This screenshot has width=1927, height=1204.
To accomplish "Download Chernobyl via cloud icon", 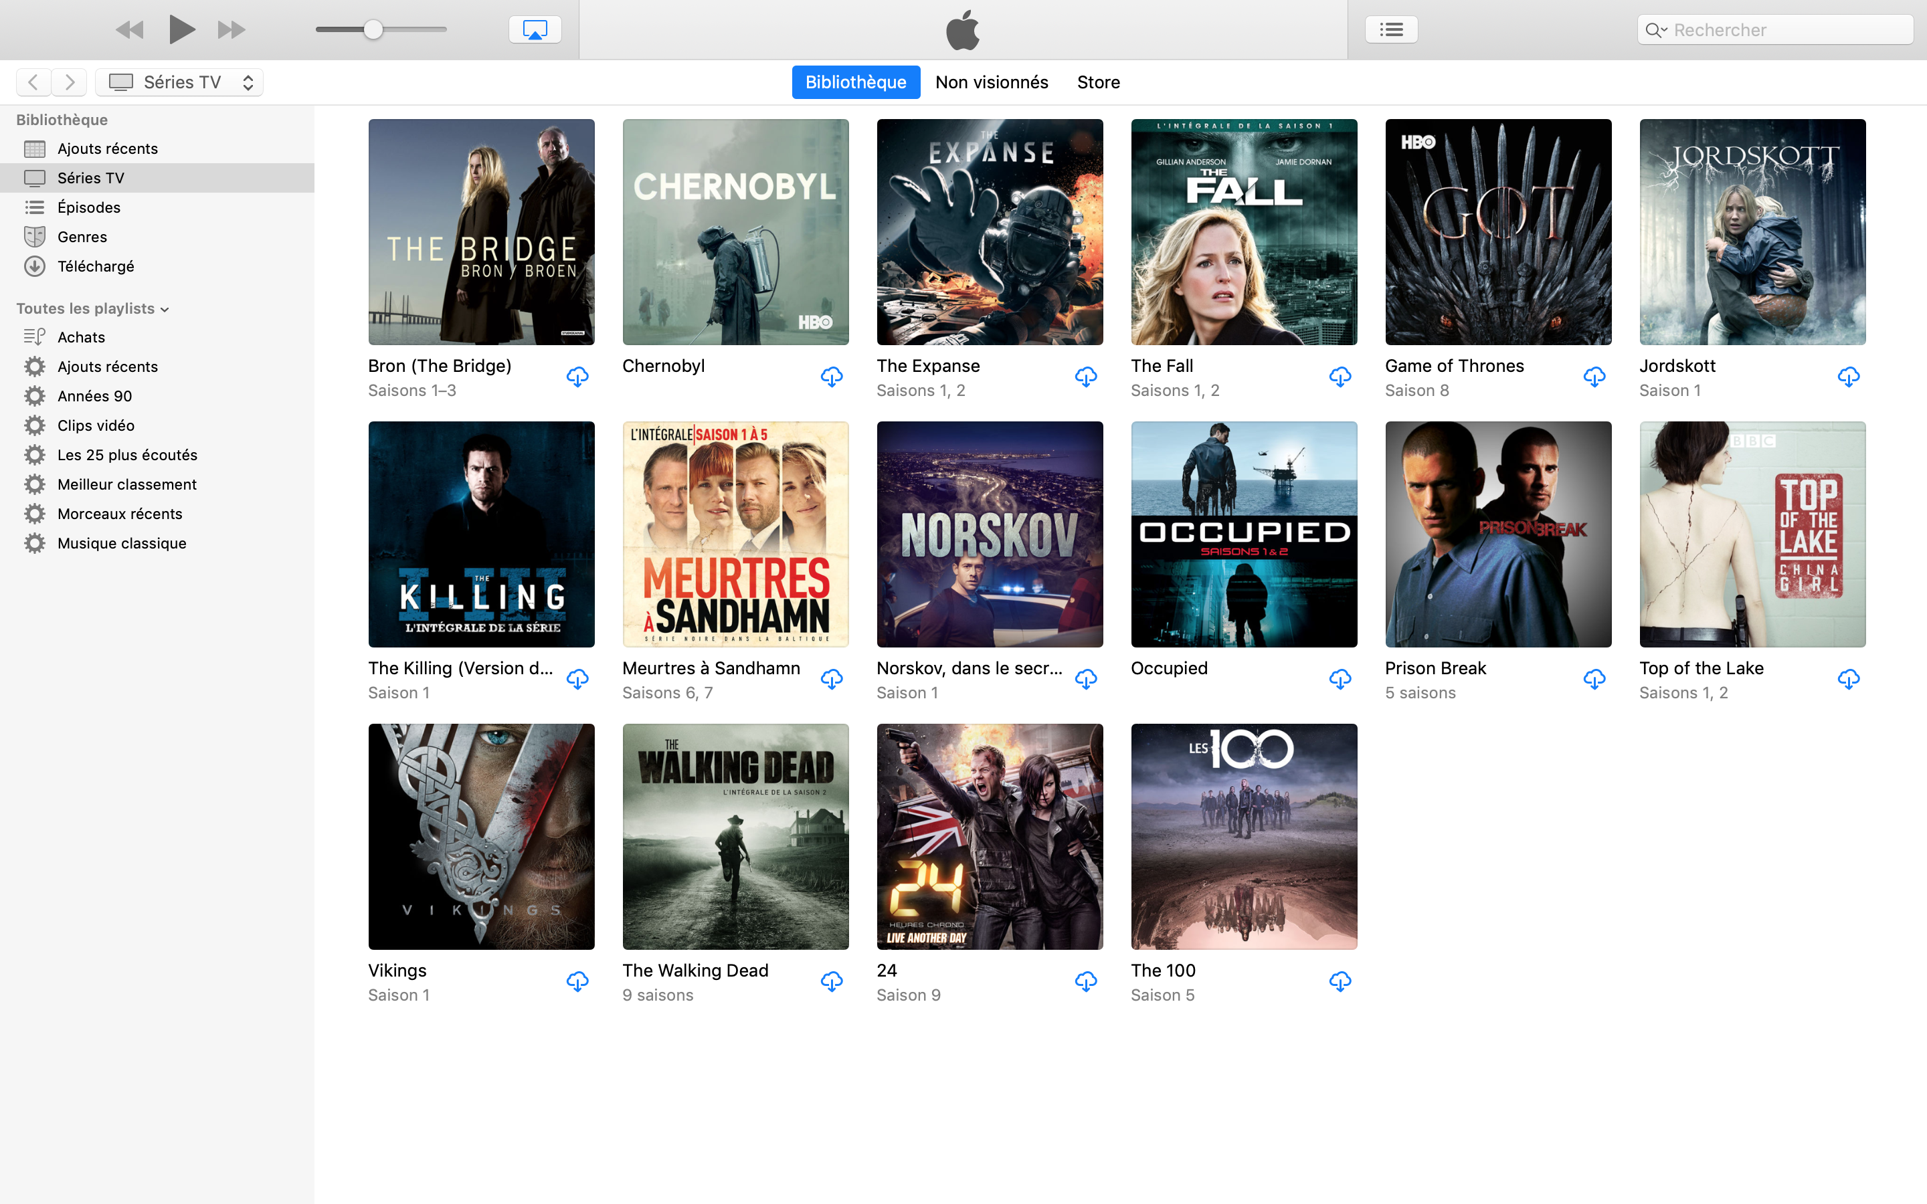I will [831, 377].
